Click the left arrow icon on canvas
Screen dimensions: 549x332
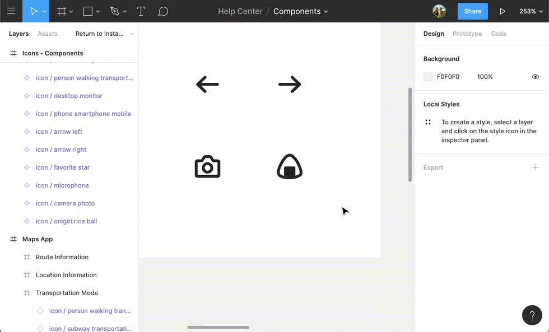coord(207,85)
